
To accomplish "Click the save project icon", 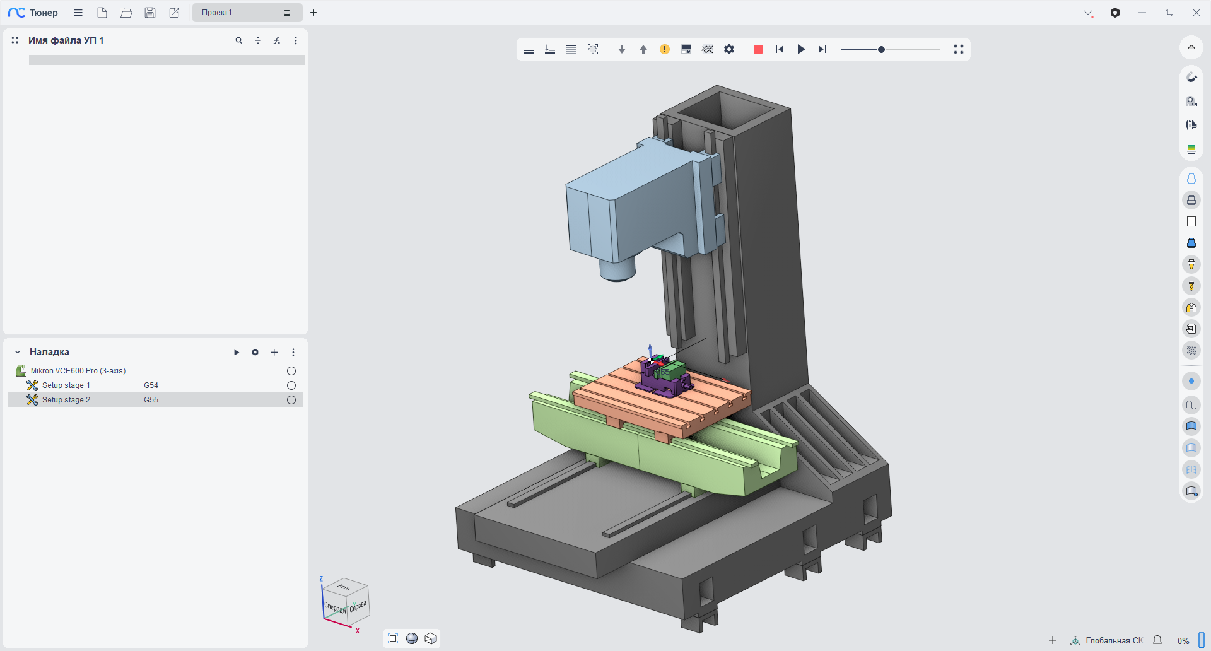I will click(x=150, y=13).
